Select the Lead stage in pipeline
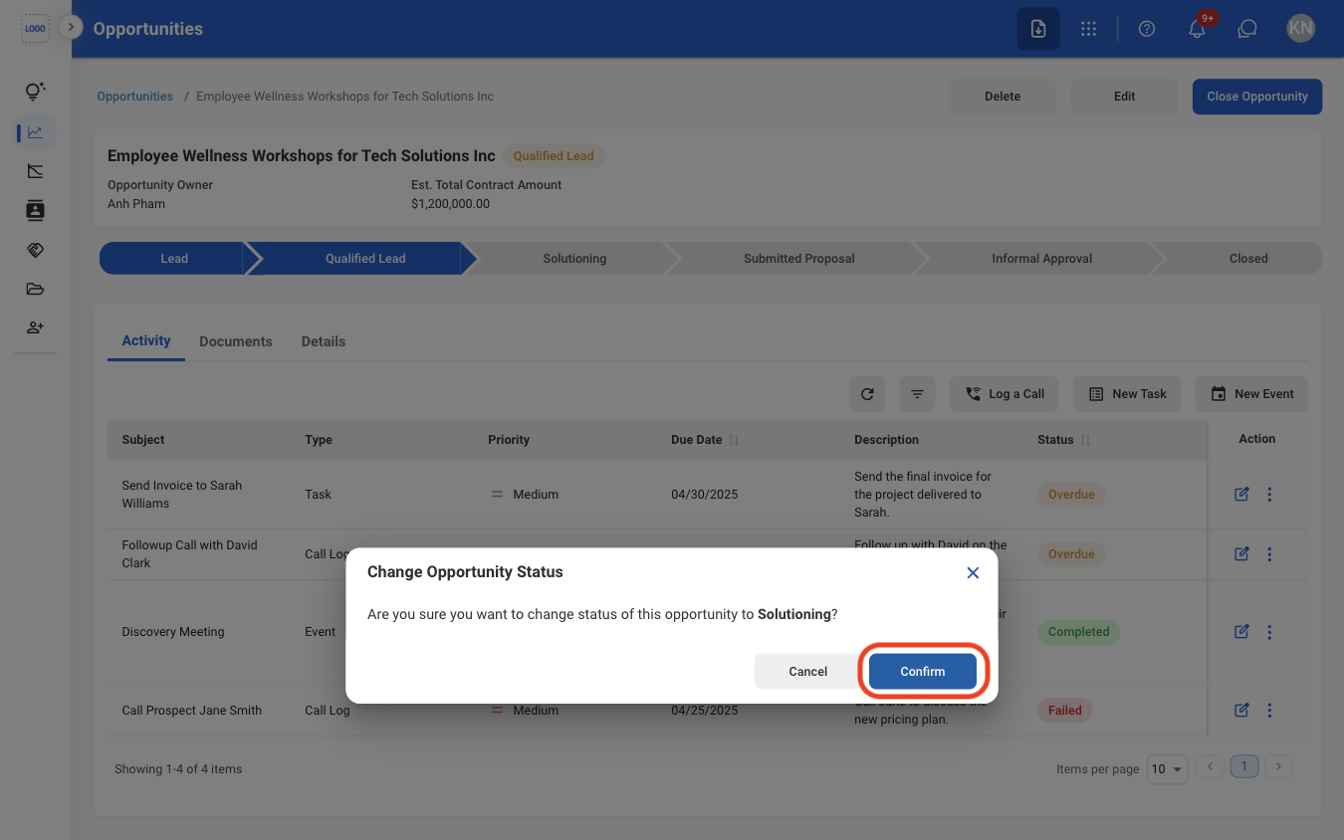The height and width of the screenshot is (840, 1344). (x=173, y=259)
